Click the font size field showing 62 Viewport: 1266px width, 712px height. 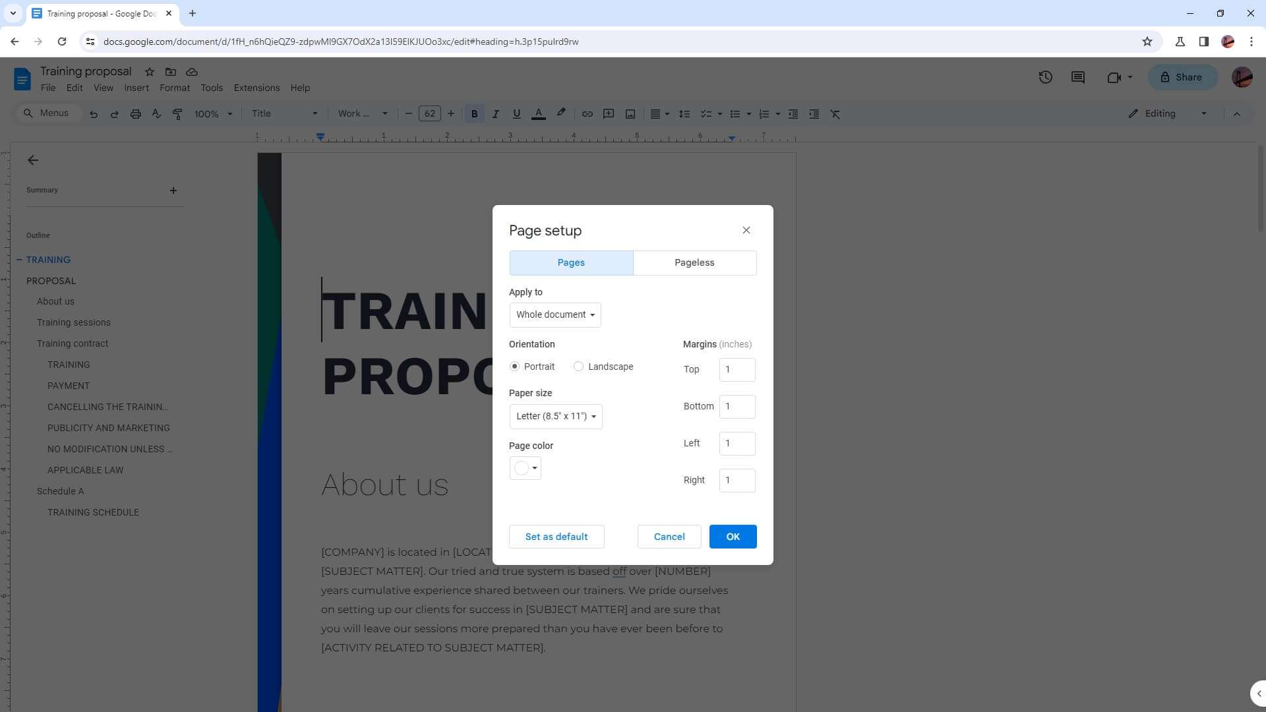(x=429, y=114)
